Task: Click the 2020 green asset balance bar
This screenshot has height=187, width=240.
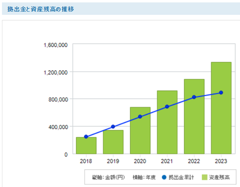Action: 140,130
